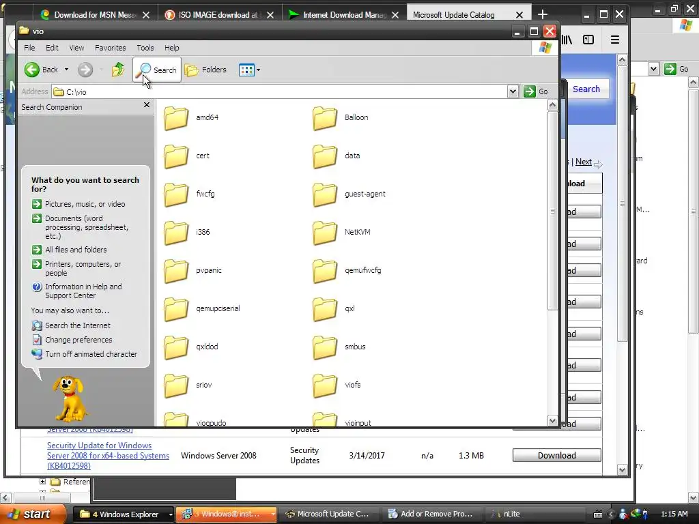
Task: Turn off animated character
Action: coord(85,354)
